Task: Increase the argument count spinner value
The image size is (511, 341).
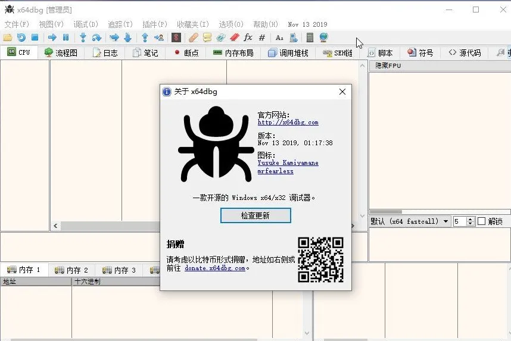Action: (470, 219)
